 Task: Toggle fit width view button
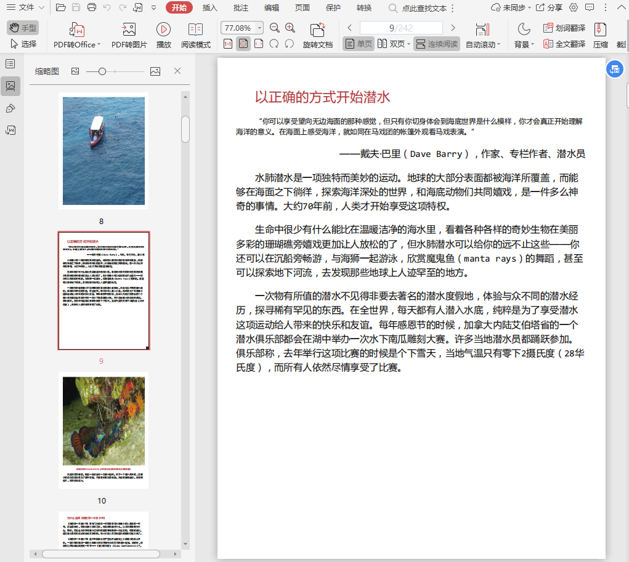tap(259, 44)
